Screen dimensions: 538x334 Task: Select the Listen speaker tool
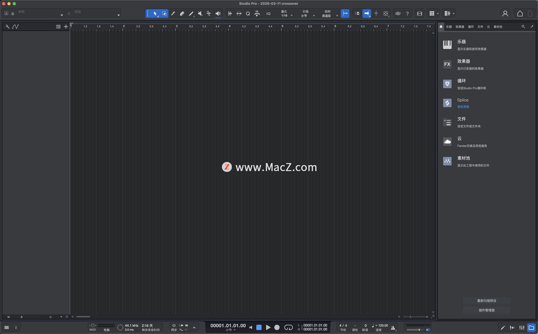pyautogui.click(x=218, y=13)
